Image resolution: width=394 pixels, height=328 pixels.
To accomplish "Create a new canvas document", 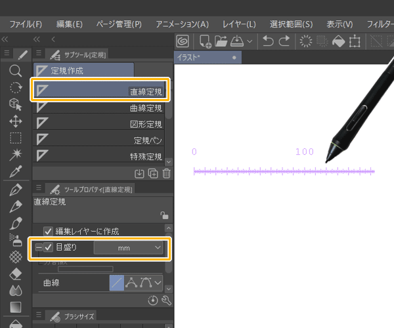I will 205,41.
